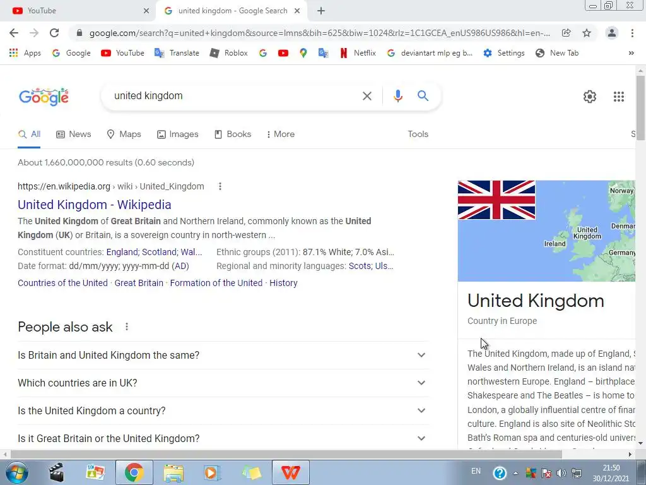Bookmark this page with the star icon
Image resolution: width=646 pixels, height=485 pixels.
(587, 33)
